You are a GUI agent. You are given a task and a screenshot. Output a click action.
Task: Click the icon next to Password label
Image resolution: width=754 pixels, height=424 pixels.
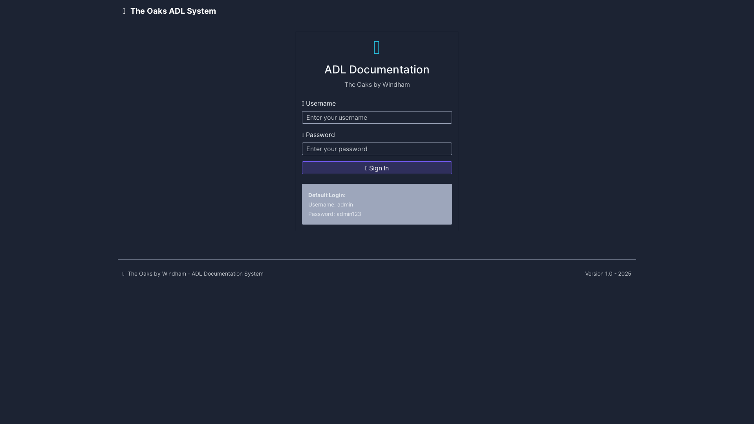coord(303,135)
